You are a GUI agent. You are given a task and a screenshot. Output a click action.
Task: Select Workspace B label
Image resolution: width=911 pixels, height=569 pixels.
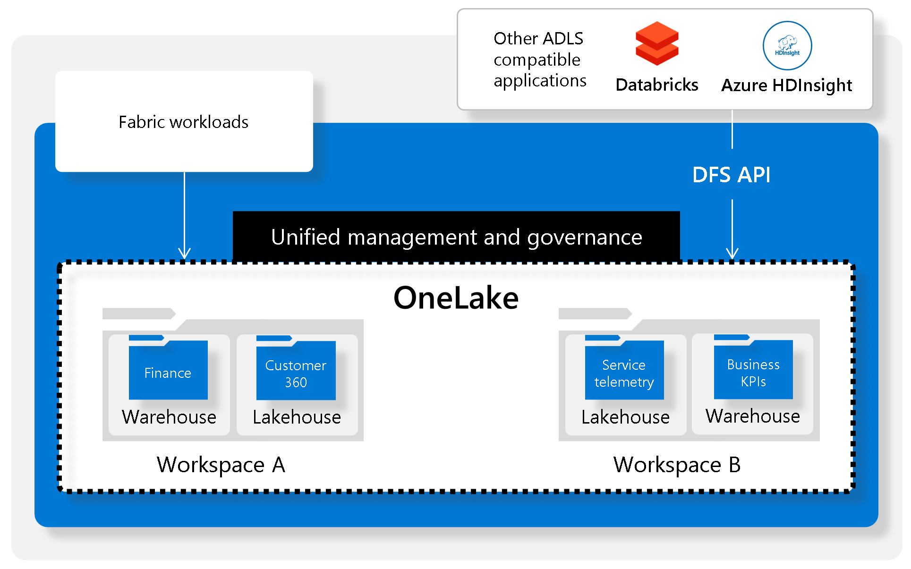pos(677,465)
